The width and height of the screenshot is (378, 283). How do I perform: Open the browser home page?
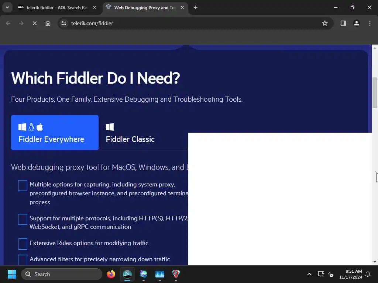(x=48, y=23)
